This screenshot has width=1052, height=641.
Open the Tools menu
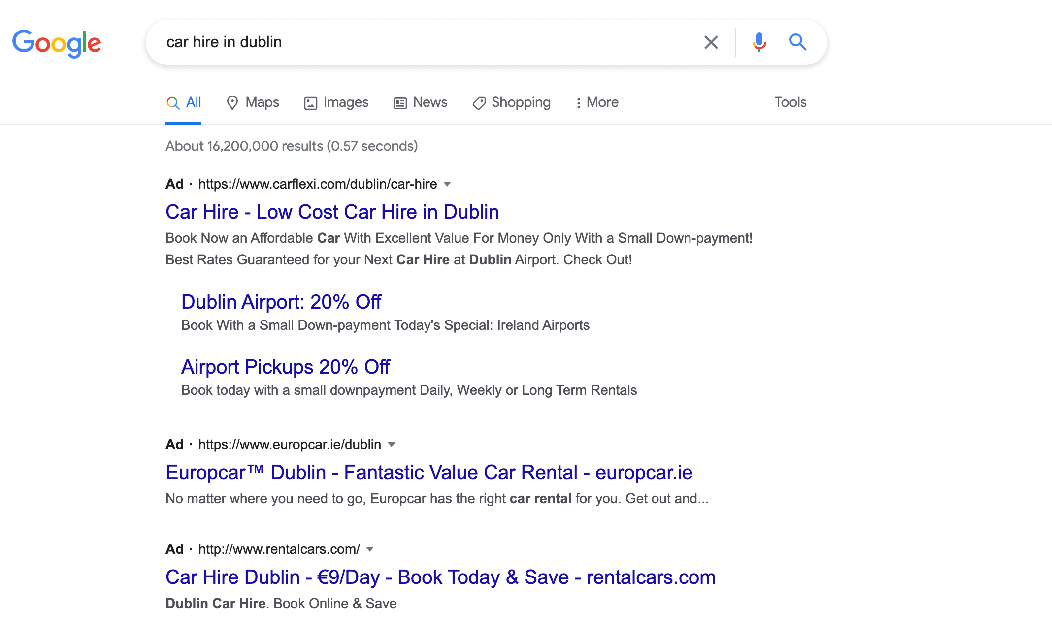pos(790,103)
